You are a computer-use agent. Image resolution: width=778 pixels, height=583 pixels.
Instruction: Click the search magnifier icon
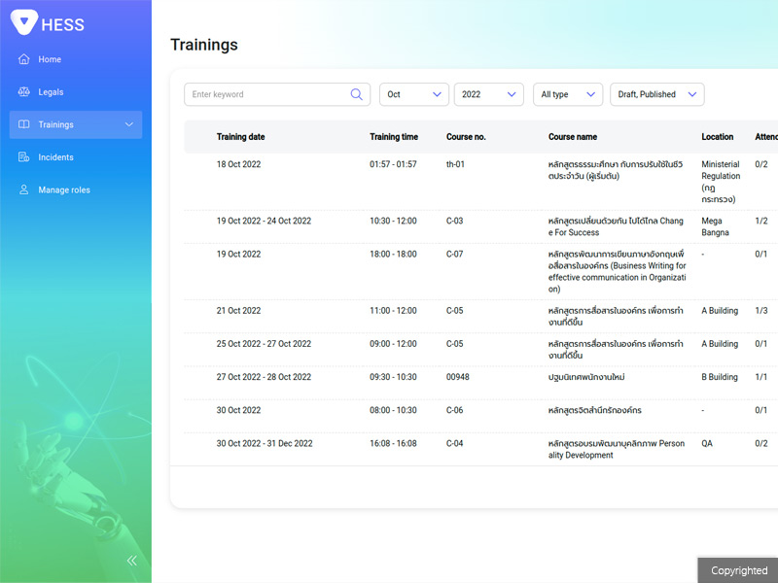tap(356, 94)
